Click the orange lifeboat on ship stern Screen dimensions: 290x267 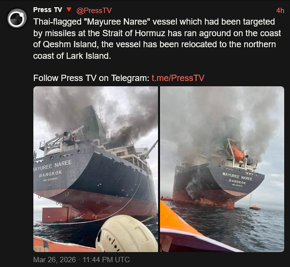[236, 153]
